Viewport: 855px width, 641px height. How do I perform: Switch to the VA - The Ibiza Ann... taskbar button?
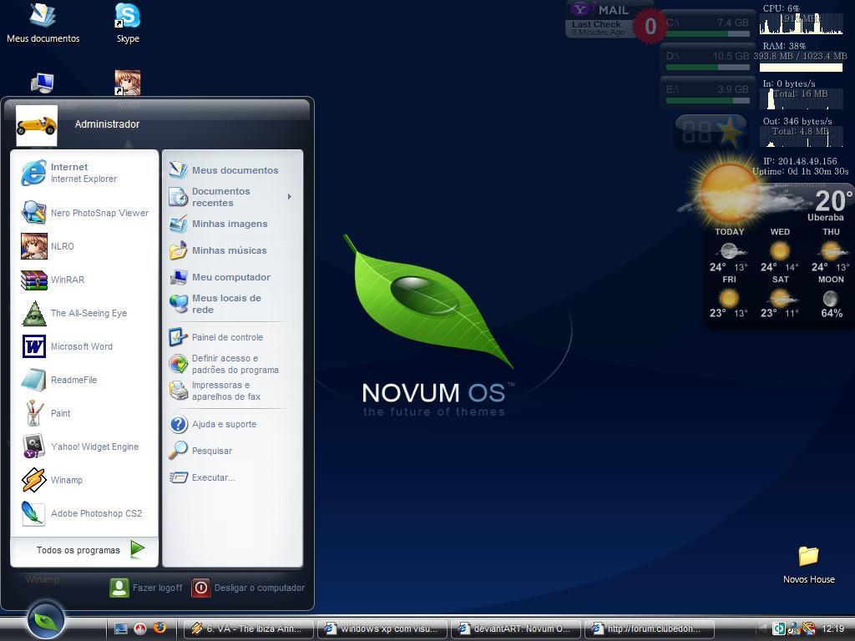(x=249, y=629)
